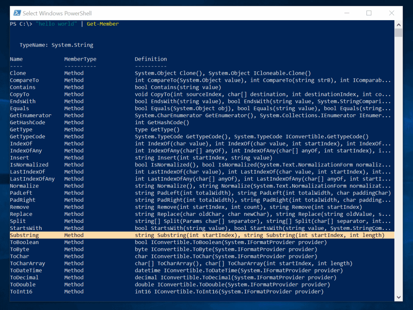Click the TypeName: System.String line

(56, 45)
